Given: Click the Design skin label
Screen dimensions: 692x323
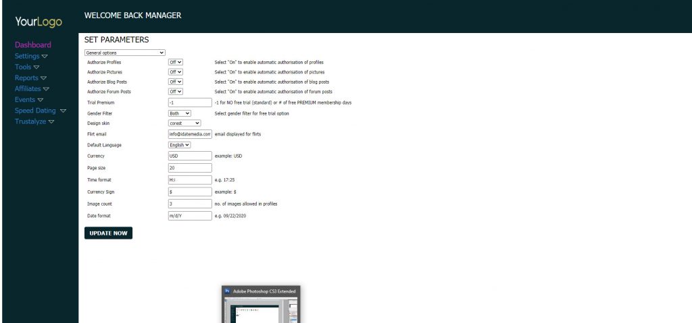Looking at the screenshot, I should 99,123.
